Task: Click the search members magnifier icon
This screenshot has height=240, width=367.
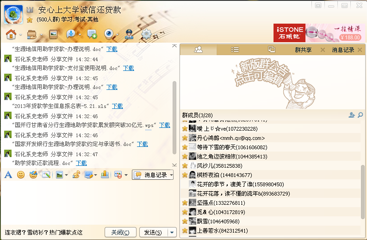Action: pos(360,115)
